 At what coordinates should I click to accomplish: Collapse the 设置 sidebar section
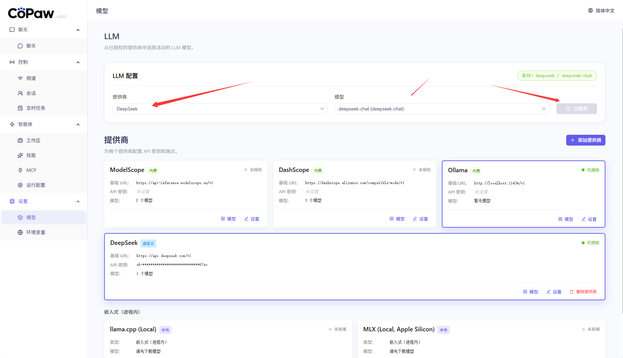(78, 201)
